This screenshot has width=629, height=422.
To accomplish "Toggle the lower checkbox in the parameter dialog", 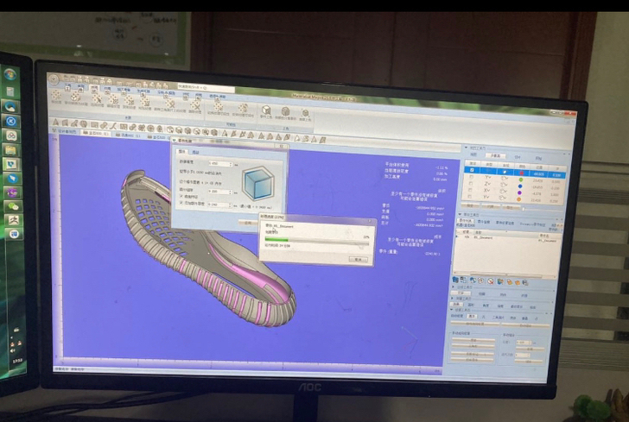I will pos(181,203).
